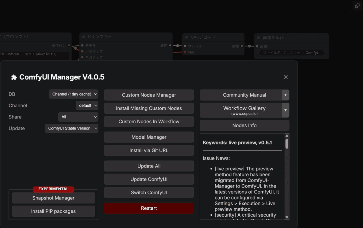Click the vae input socket on VAE node
The image size is (363, 228).
(185, 52)
